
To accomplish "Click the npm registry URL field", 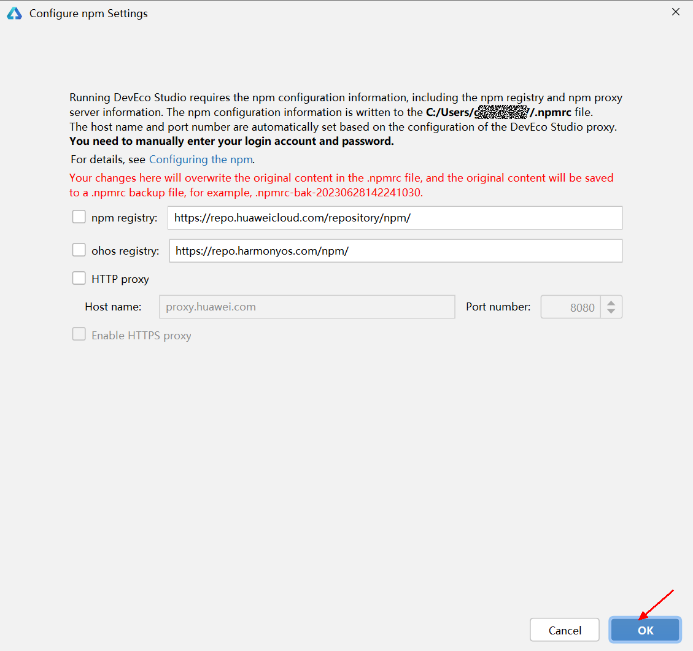I will 395,218.
